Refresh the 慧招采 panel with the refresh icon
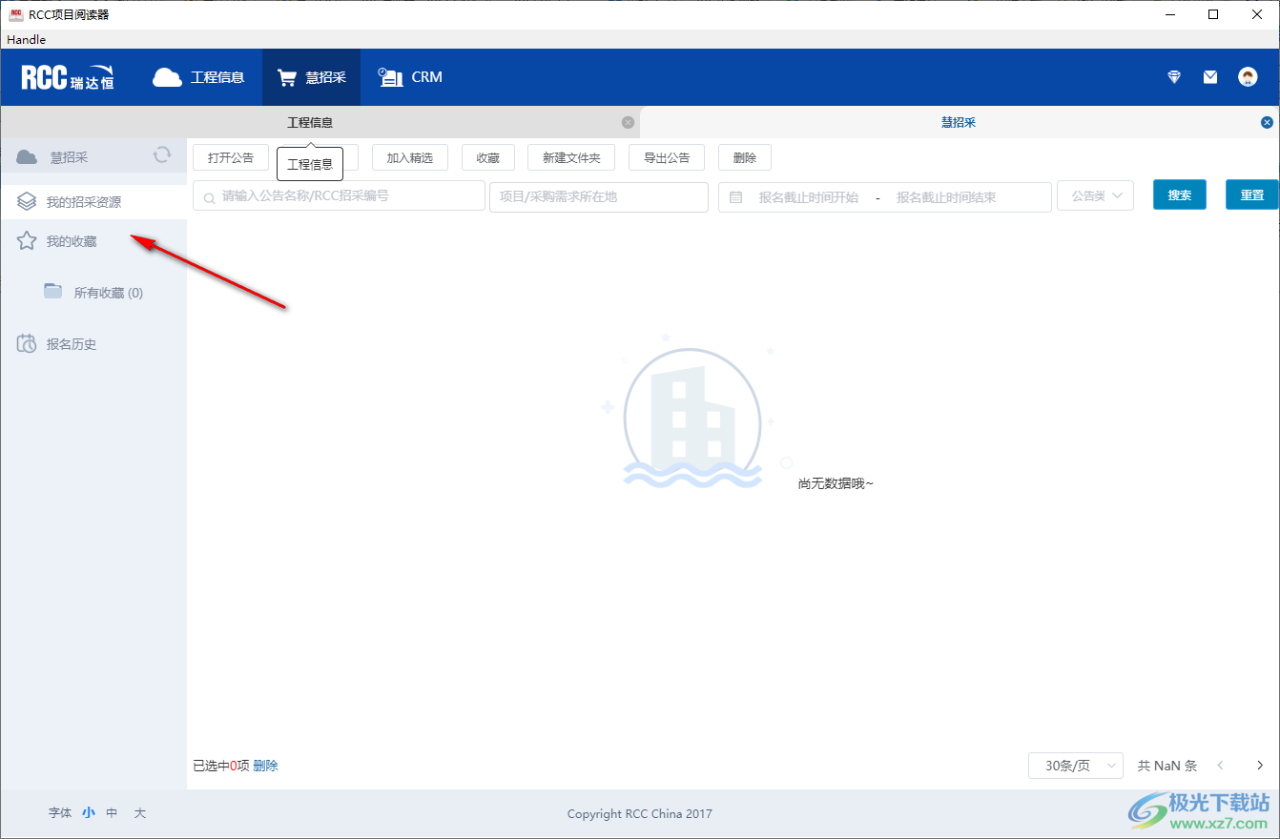This screenshot has height=839, width=1280. click(x=162, y=153)
